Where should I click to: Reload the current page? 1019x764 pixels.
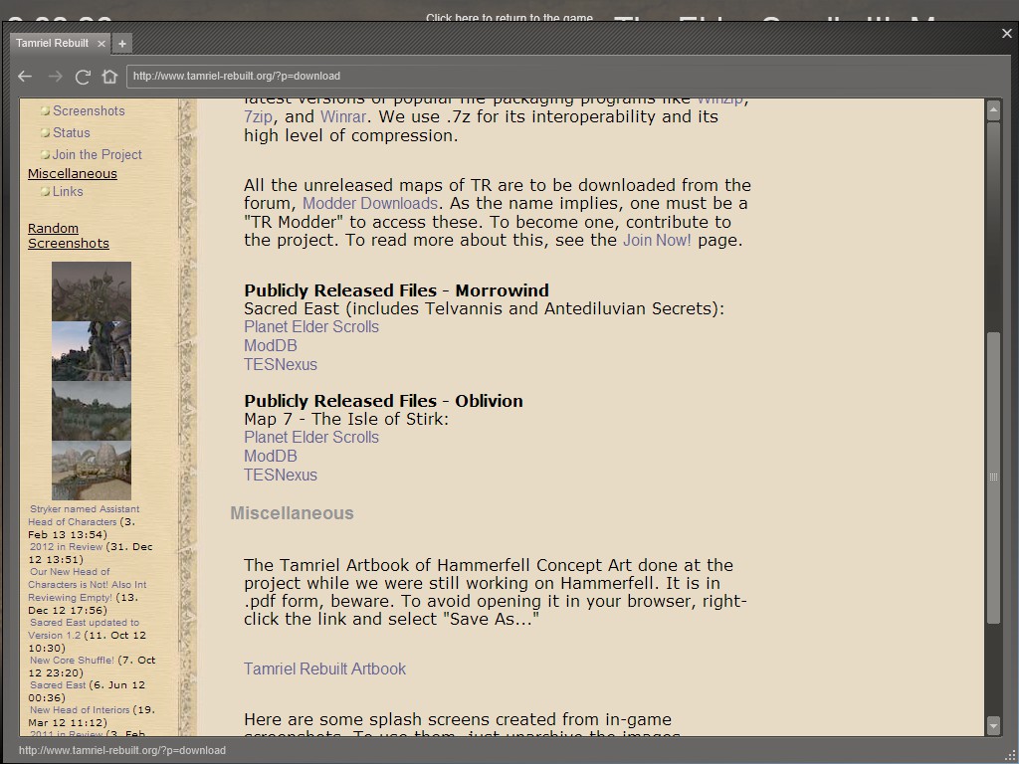click(83, 77)
